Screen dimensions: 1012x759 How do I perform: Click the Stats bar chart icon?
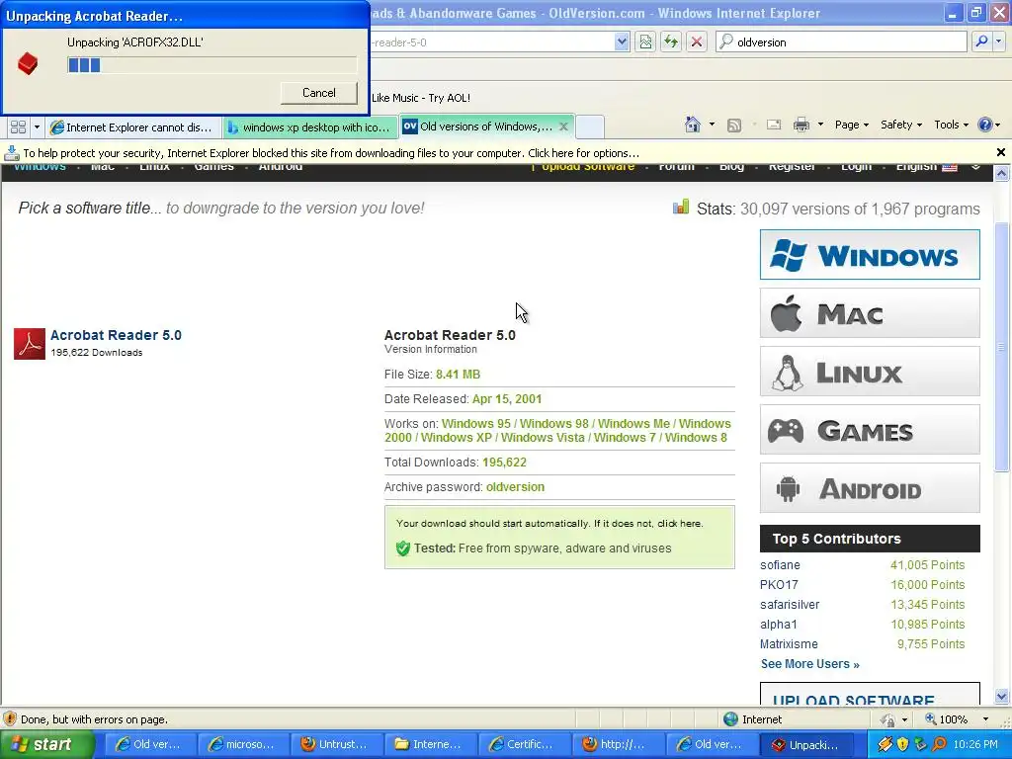(681, 207)
